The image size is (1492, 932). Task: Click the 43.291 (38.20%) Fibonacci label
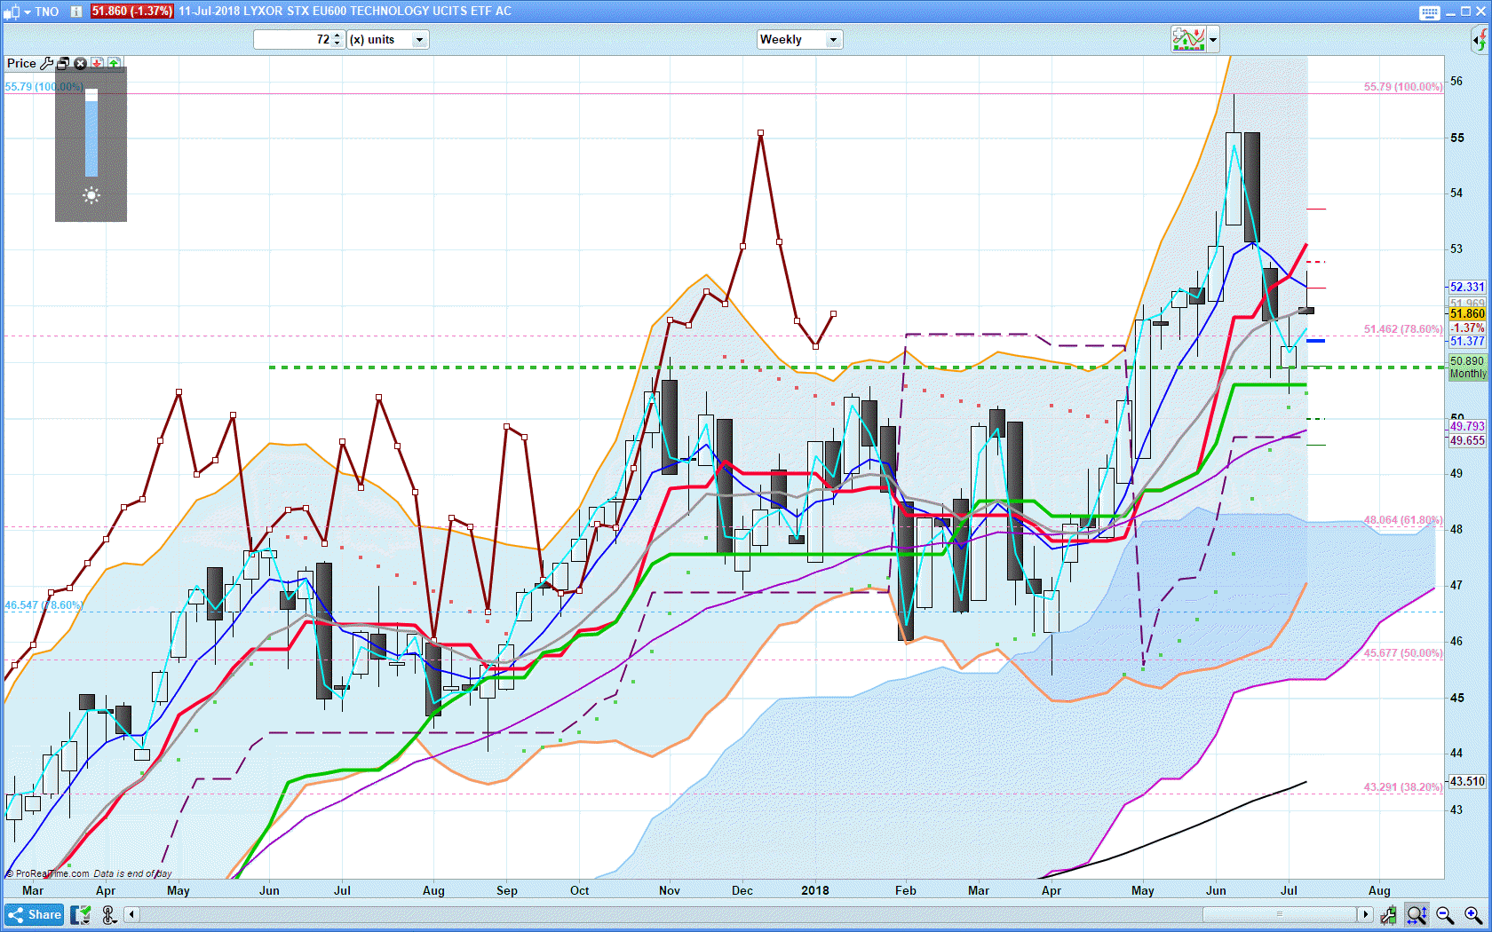(1403, 786)
